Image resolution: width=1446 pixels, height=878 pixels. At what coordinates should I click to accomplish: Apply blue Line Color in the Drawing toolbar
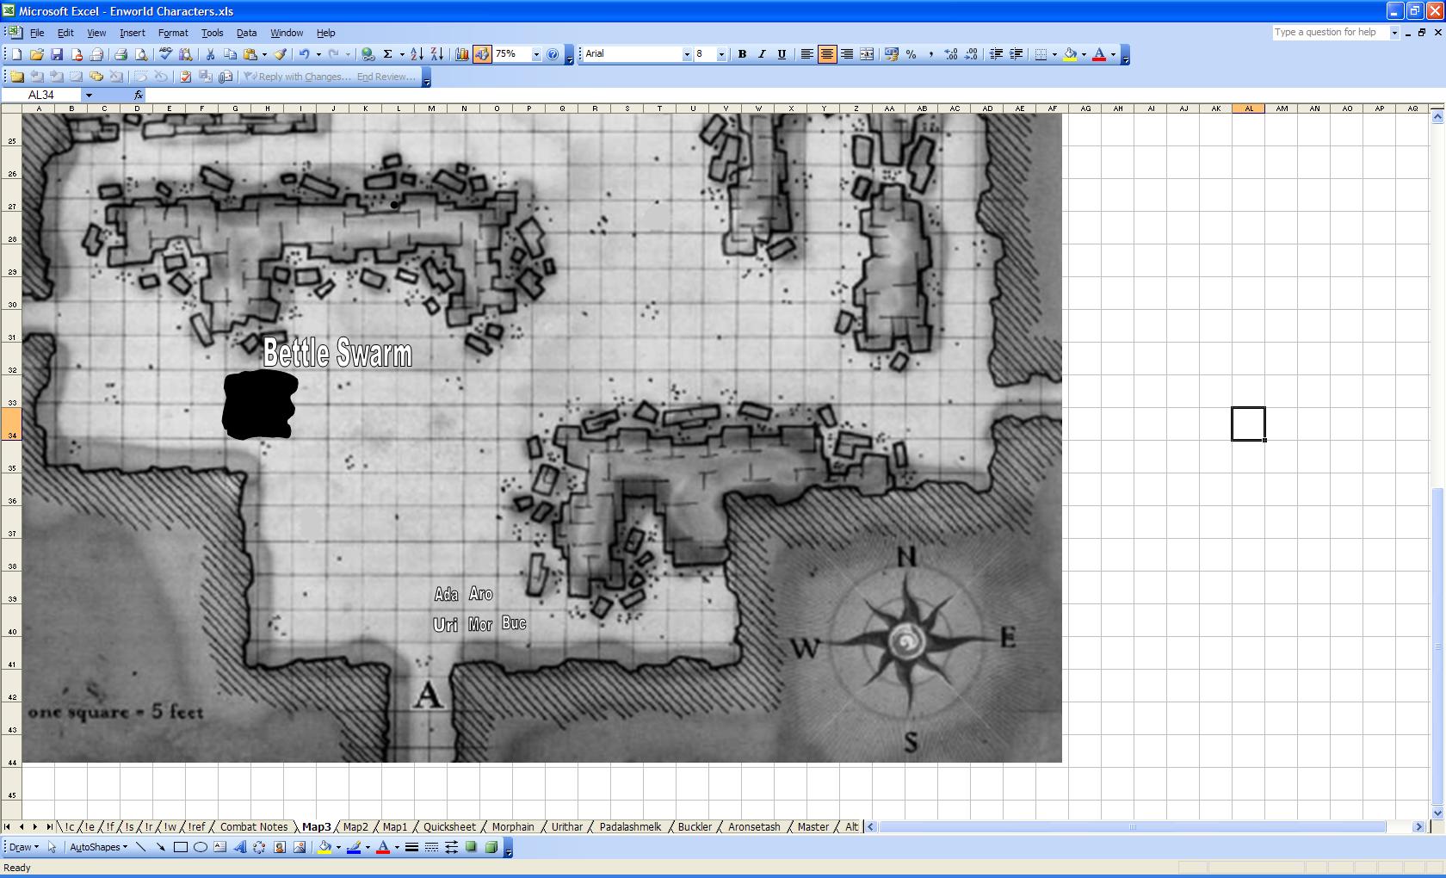point(353,847)
